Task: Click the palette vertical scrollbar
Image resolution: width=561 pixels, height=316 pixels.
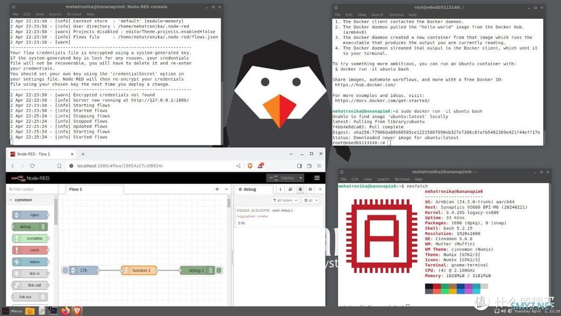Action: (x=56, y=211)
